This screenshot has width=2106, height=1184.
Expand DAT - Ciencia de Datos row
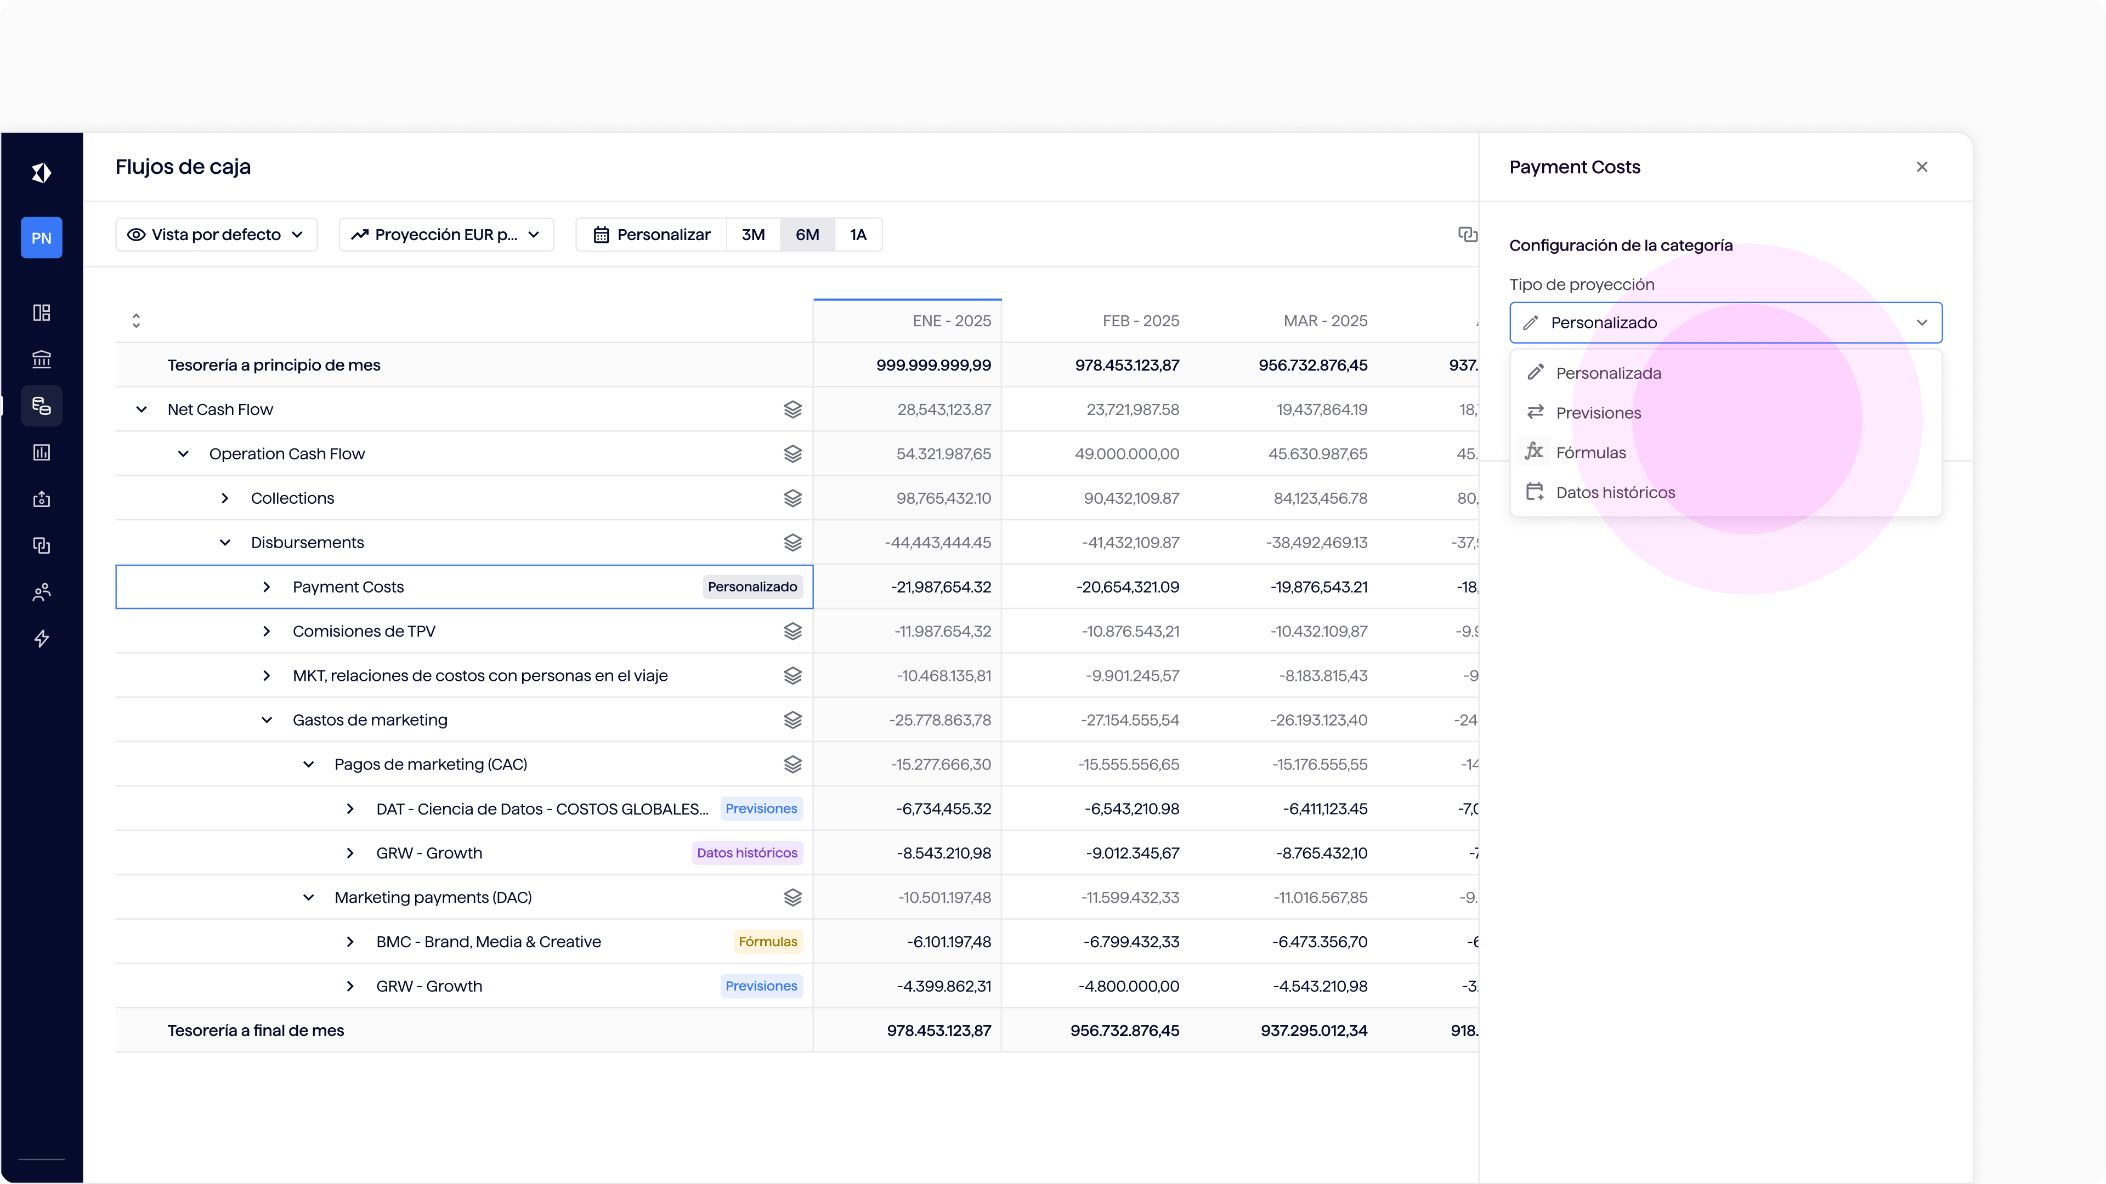coord(350,809)
